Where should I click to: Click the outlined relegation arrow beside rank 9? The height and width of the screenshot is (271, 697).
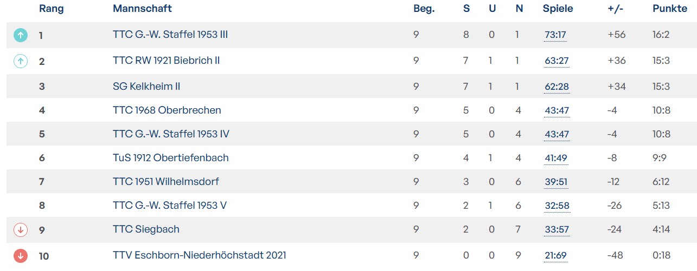click(20, 230)
